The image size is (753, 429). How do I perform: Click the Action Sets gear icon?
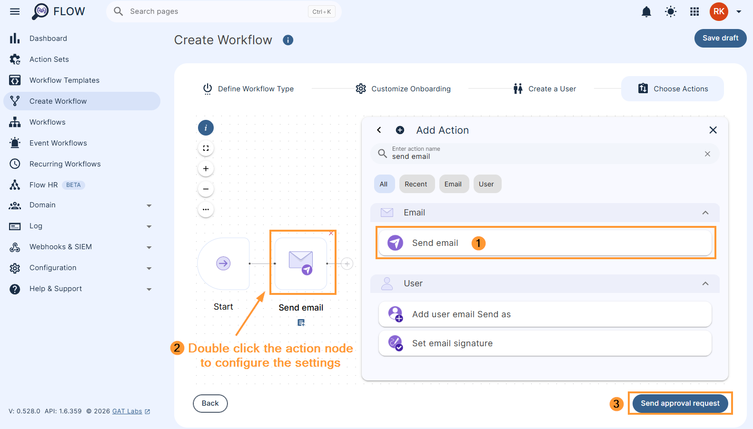tap(15, 59)
